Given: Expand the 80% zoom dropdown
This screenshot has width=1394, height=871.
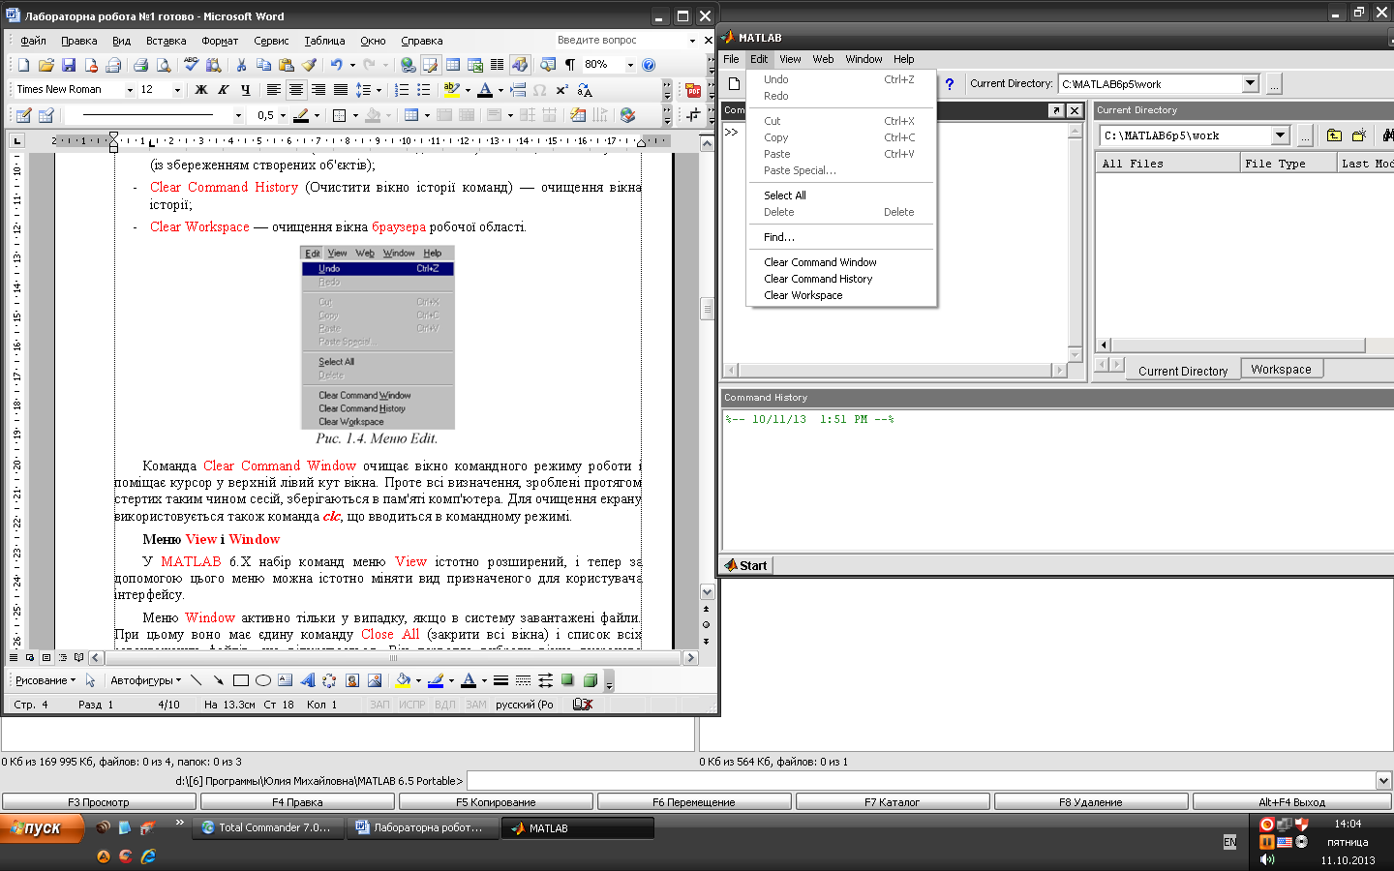Looking at the screenshot, I should [x=630, y=65].
